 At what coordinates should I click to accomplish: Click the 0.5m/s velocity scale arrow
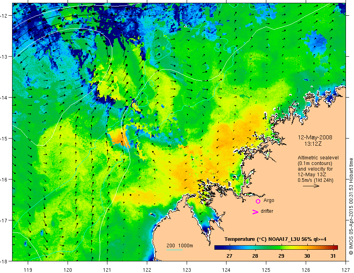[311, 186]
